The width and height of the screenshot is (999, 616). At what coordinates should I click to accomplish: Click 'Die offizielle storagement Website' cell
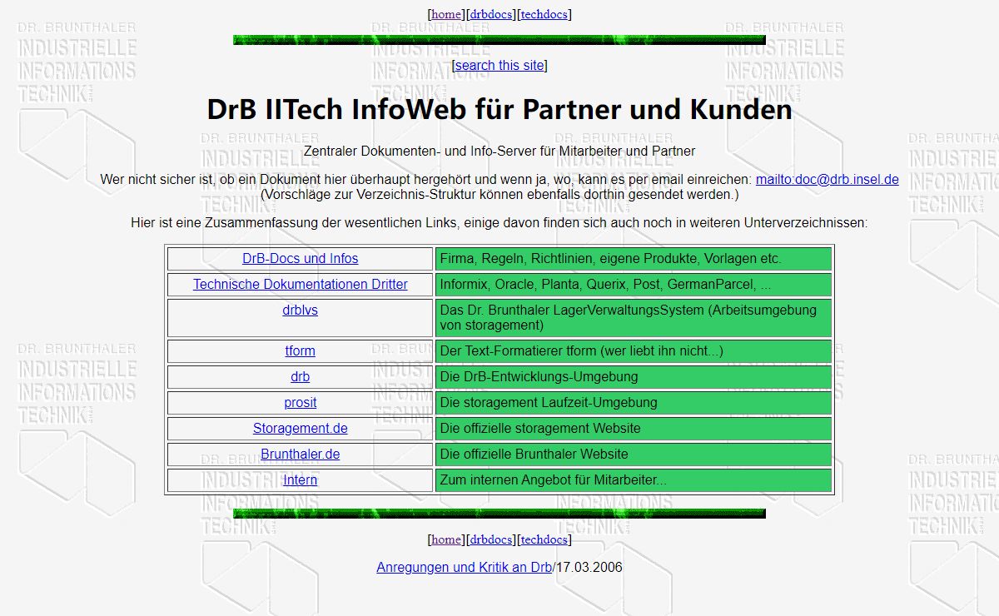click(634, 429)
